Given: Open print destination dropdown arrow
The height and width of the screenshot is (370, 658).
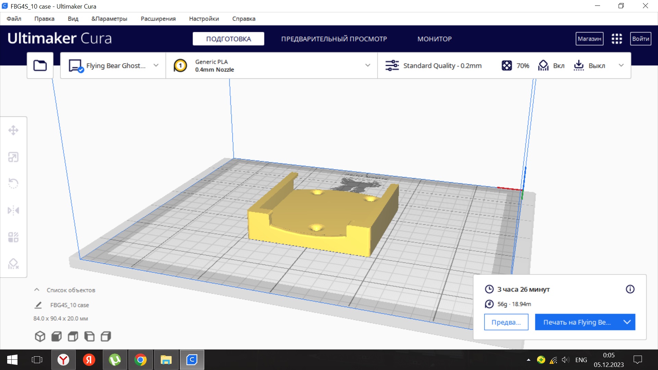Looking at the screenshot, I should pos(627,322).
